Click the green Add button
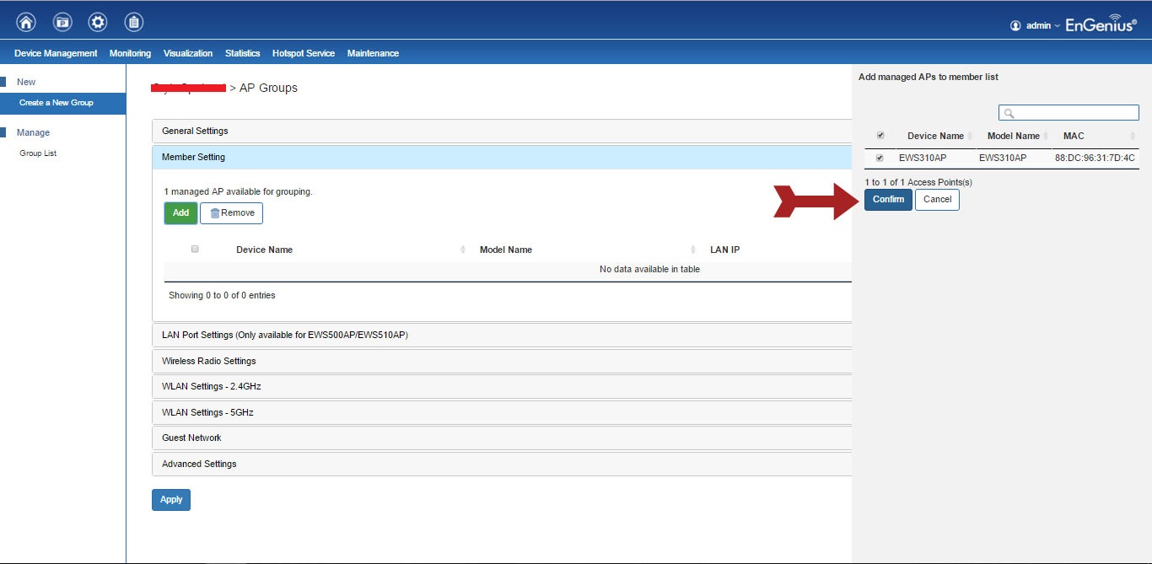The height and width of the screenshot is (564, 1152). click(x=180, y=213)
